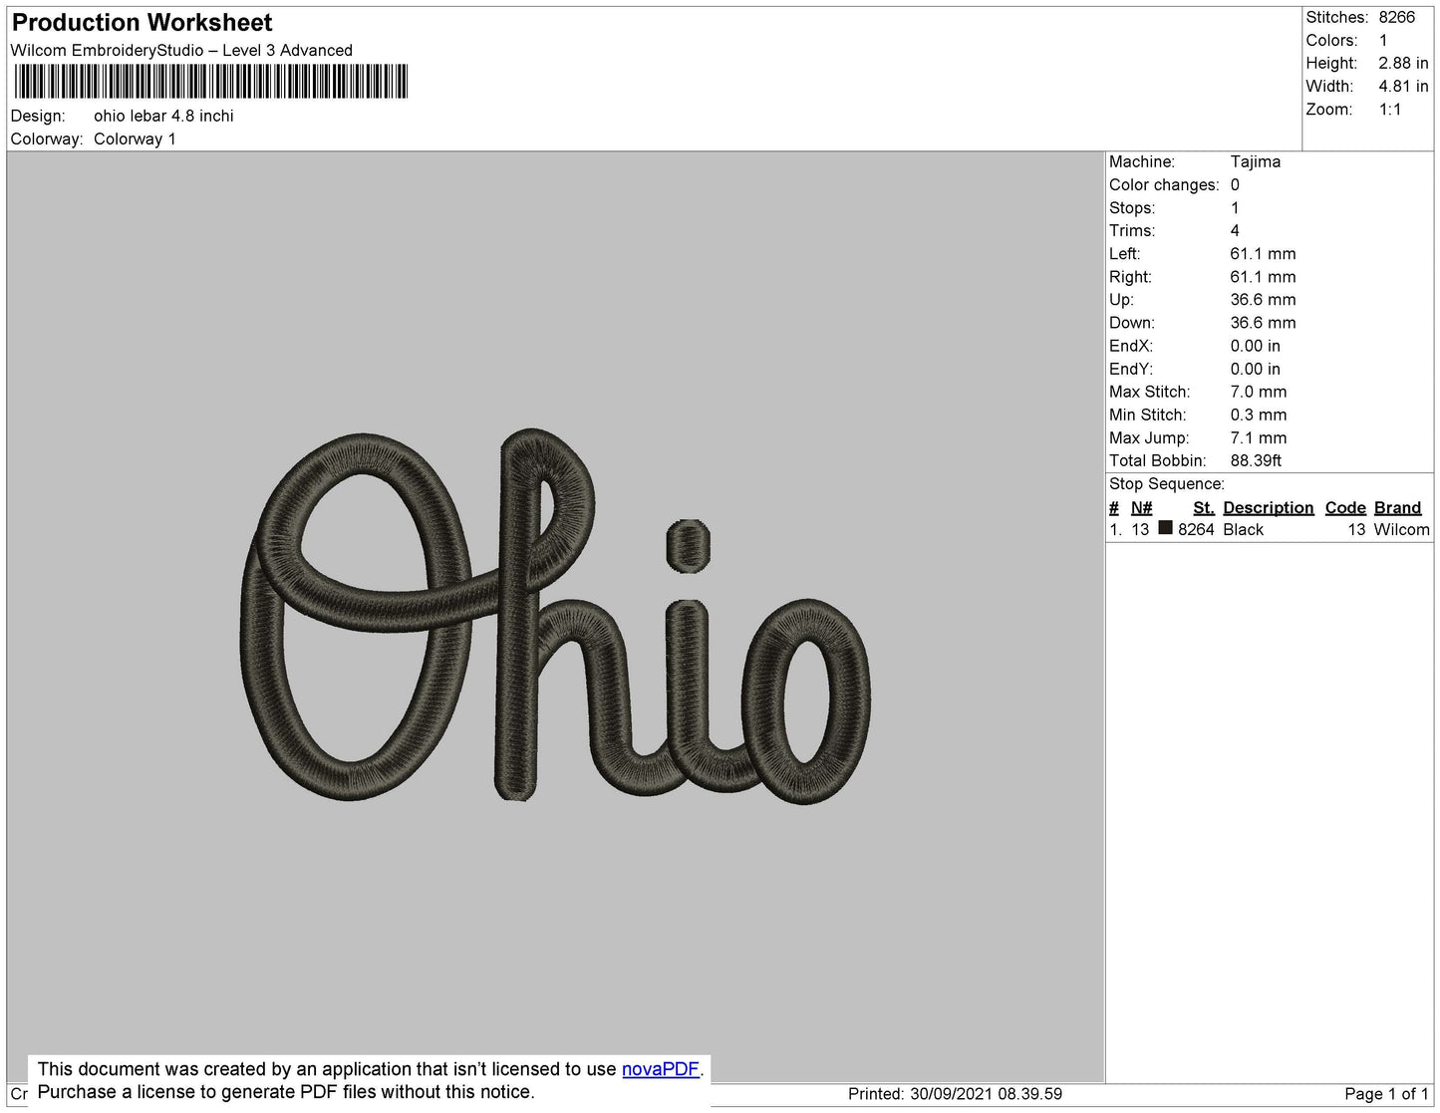Click the 'Stop Sequence:' label
The height and width of the screenshot is (1113, 1440).
point(1167,483)
